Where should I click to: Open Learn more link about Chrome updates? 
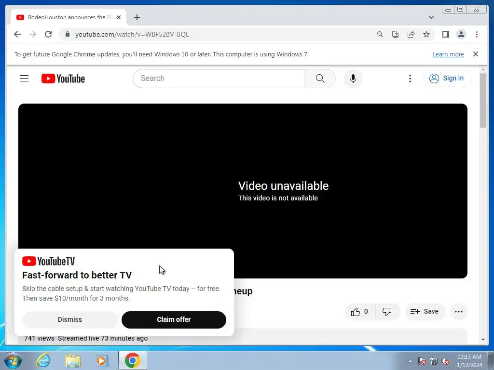(448, 54)
